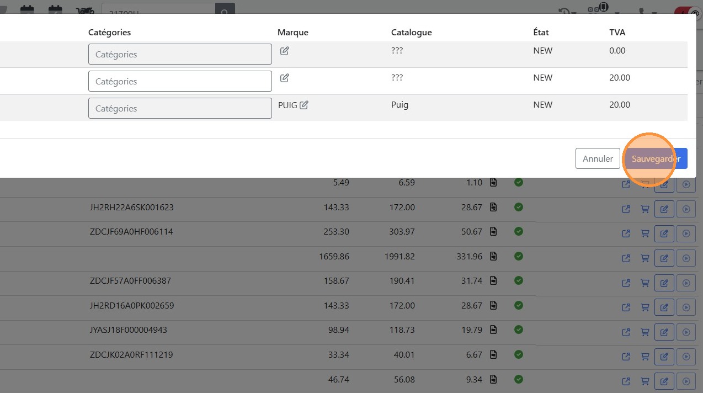This screenshot has width=703, height=393.
Task: Open document icon for 1659.86 row
Action: [x=493, y=256]
